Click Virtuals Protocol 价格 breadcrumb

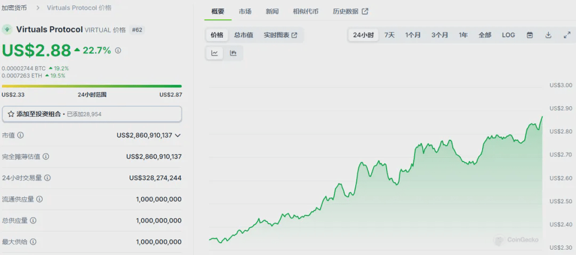(x=79, y=7)
